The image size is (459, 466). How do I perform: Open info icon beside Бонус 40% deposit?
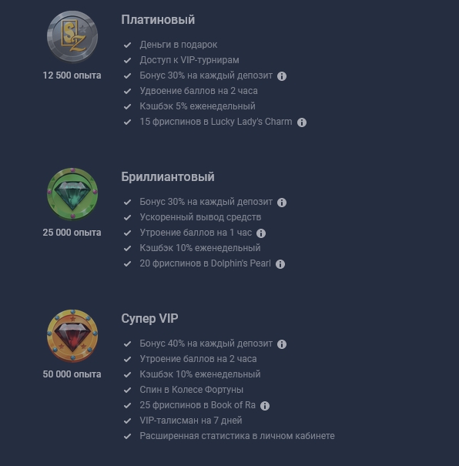(x=282, y=344)
